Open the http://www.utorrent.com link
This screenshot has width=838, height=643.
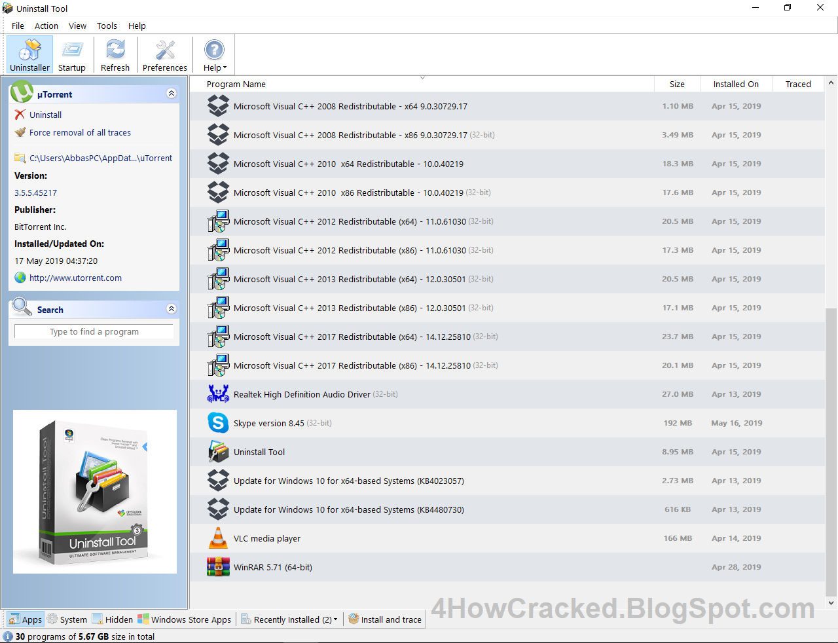point(75,278)
